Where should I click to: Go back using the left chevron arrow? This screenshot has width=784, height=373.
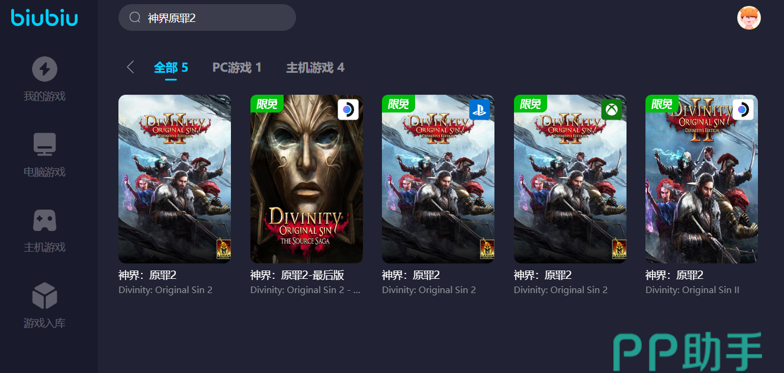point(131,67)
